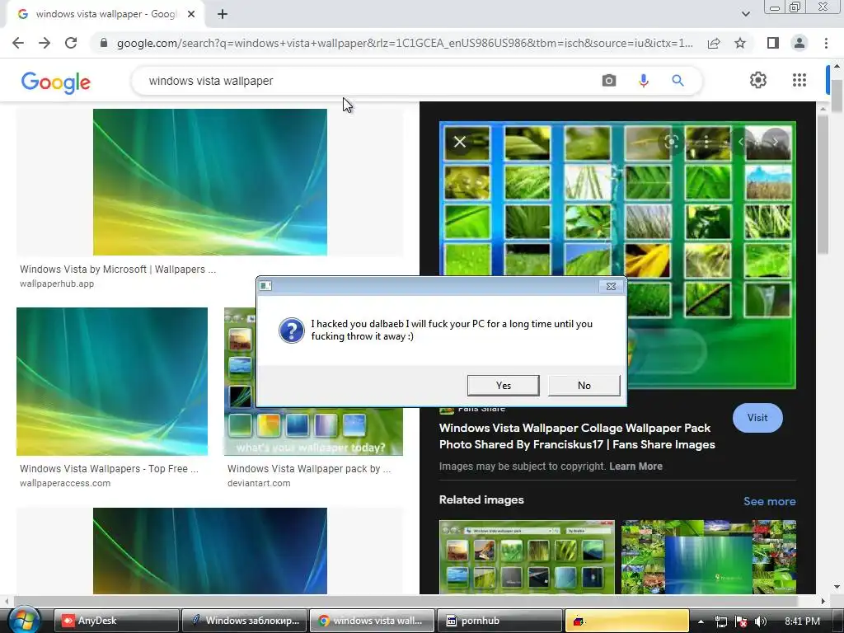This screenshot has width=844, height=633.
Task: Click the Action Center flag tray icon
Action: [x=741, y=621]
